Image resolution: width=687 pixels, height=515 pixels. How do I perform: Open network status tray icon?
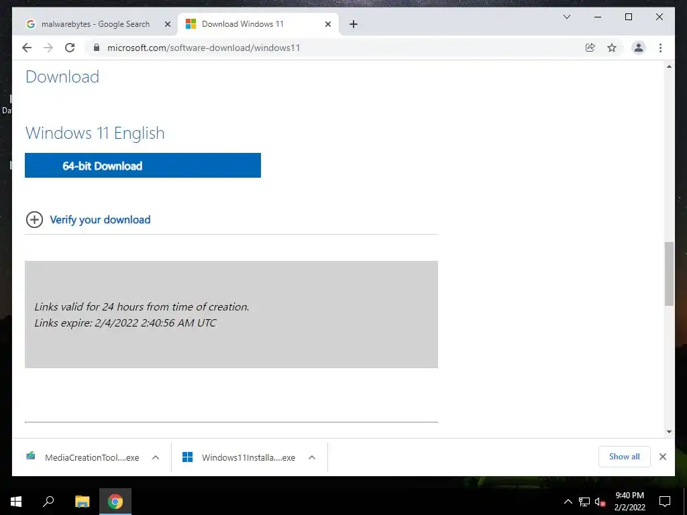pyautogui.click(x=584, y=502)
